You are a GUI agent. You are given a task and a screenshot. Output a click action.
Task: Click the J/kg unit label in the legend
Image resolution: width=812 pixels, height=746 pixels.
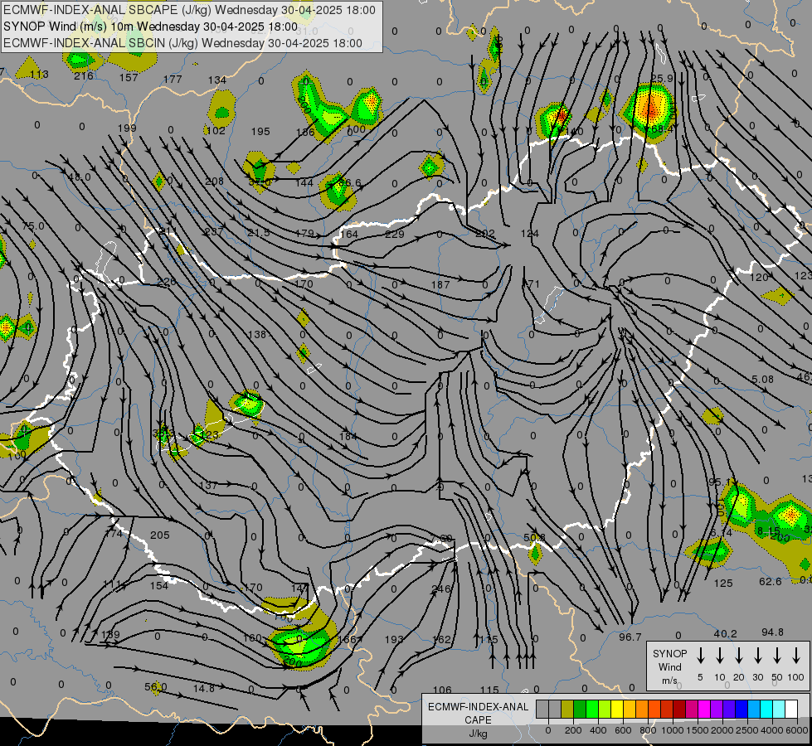point(479,734)
